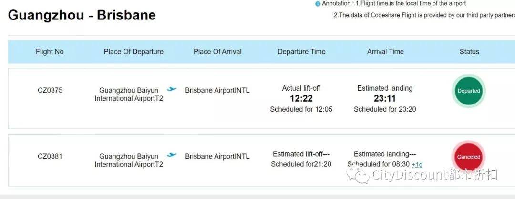Click the estimated landing time 23:11
The image size is (515, 199).
pos(385,98)
